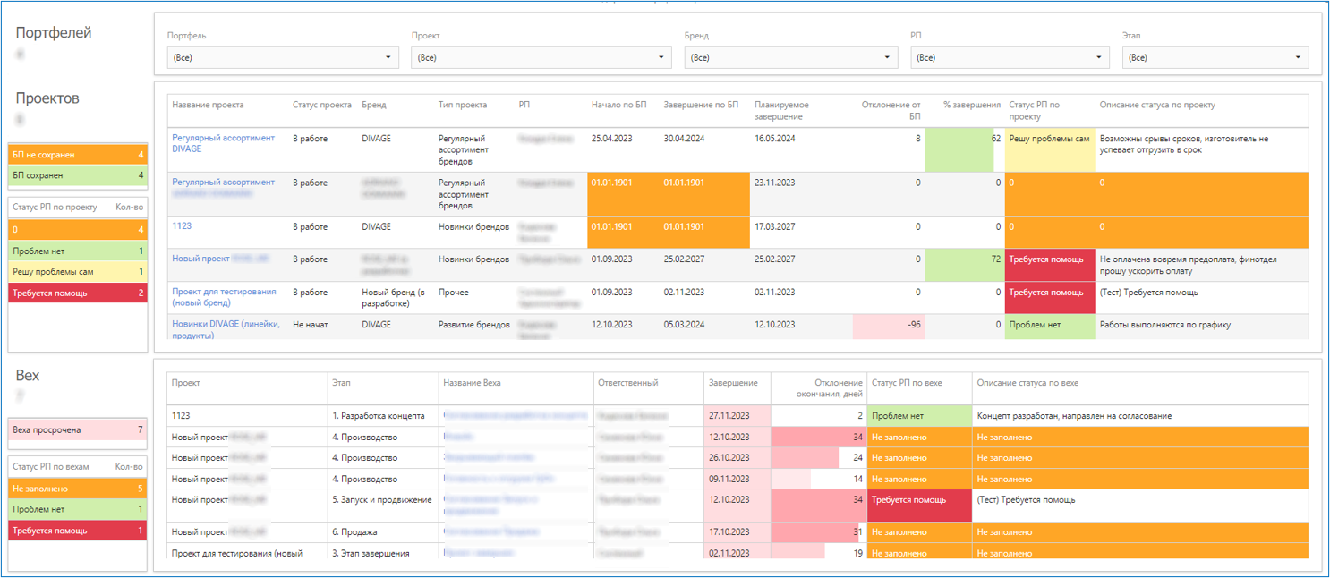This screenshot has width=1330, height=578.
Task: Filter by yellow Решу проблемы сам legend row
Action: coord(77,272)
